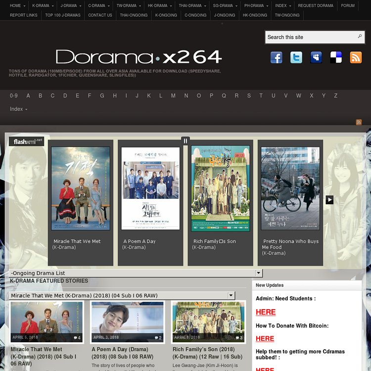The height and width of the screenshot is (371, 371).
Task: Expand the C-DRAMA menu
Action: (98, 5)
